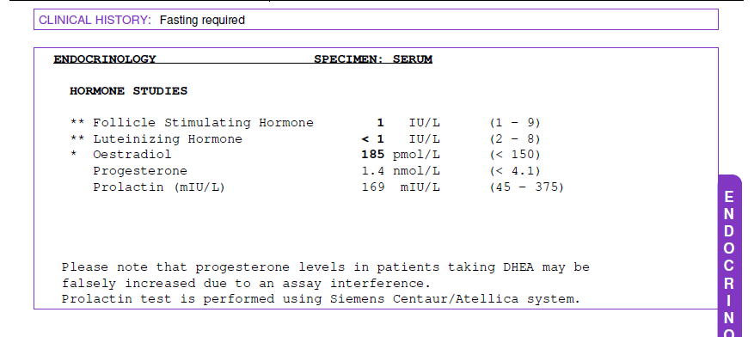This screenshot has width=754, height=337.
Task: Click the CLINICAL HISTORY label
Action: pos(95,20)
